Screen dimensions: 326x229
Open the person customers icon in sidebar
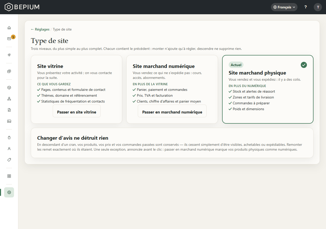click(9, 149)
